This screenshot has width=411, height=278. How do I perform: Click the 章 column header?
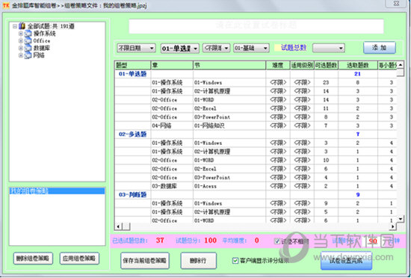[x=172, y=65]
